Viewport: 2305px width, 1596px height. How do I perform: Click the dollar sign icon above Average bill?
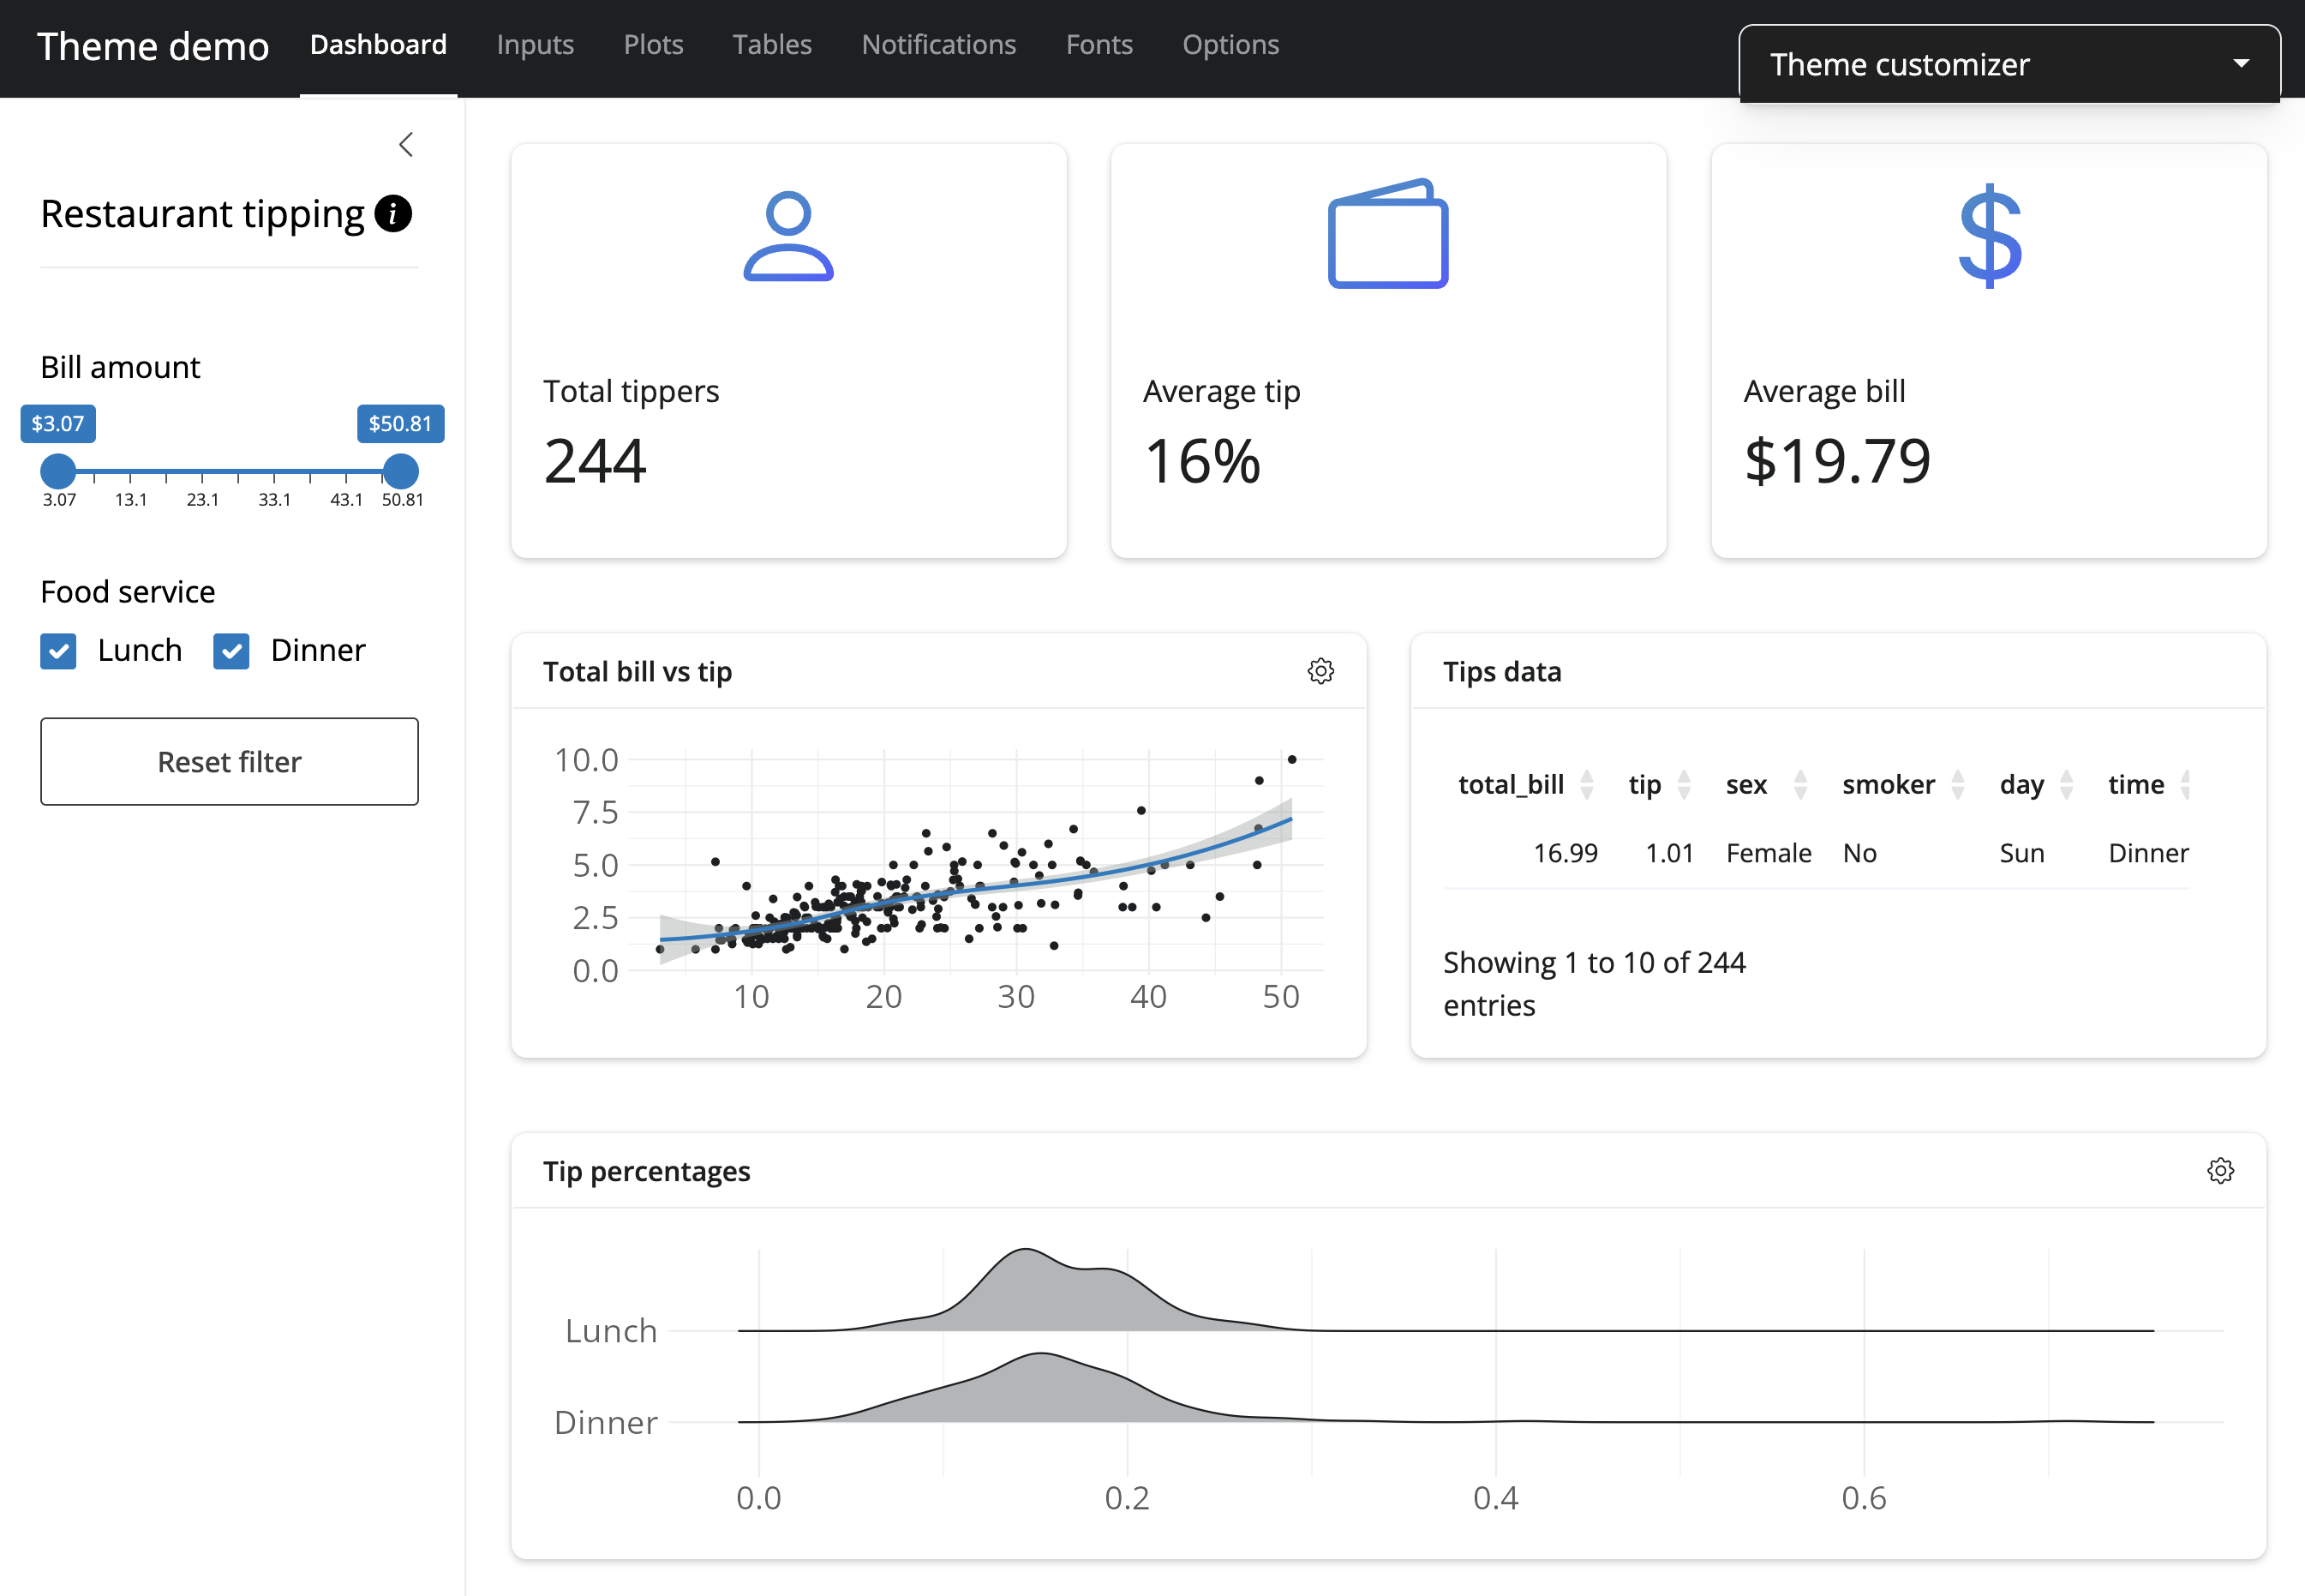(1989, 236)
